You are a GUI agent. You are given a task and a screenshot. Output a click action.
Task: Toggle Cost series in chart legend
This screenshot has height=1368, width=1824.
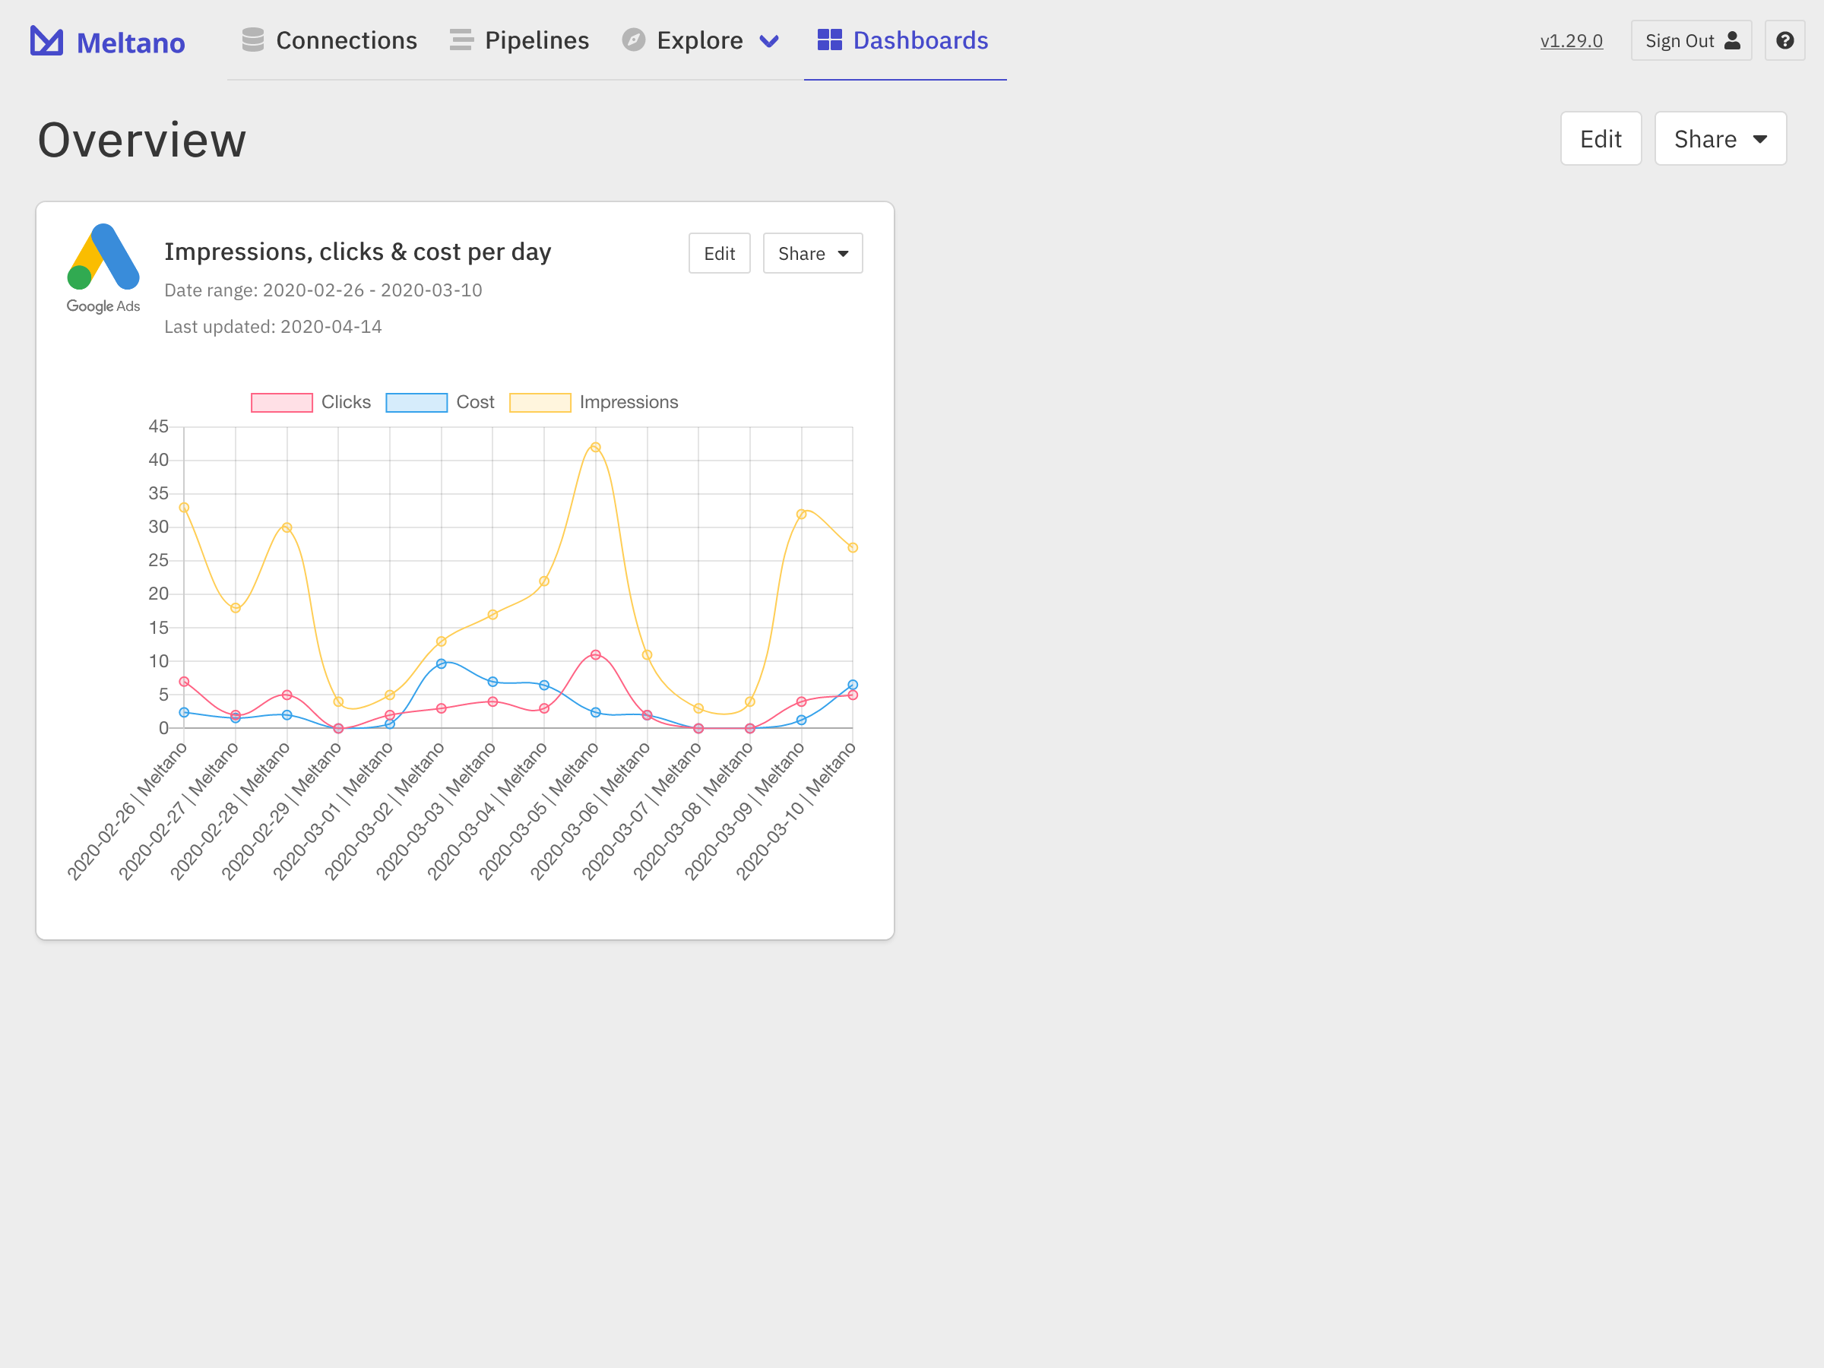[x=475, y=402]
